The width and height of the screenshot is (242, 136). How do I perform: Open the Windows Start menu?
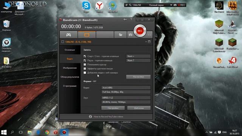(x=4, y=132)
